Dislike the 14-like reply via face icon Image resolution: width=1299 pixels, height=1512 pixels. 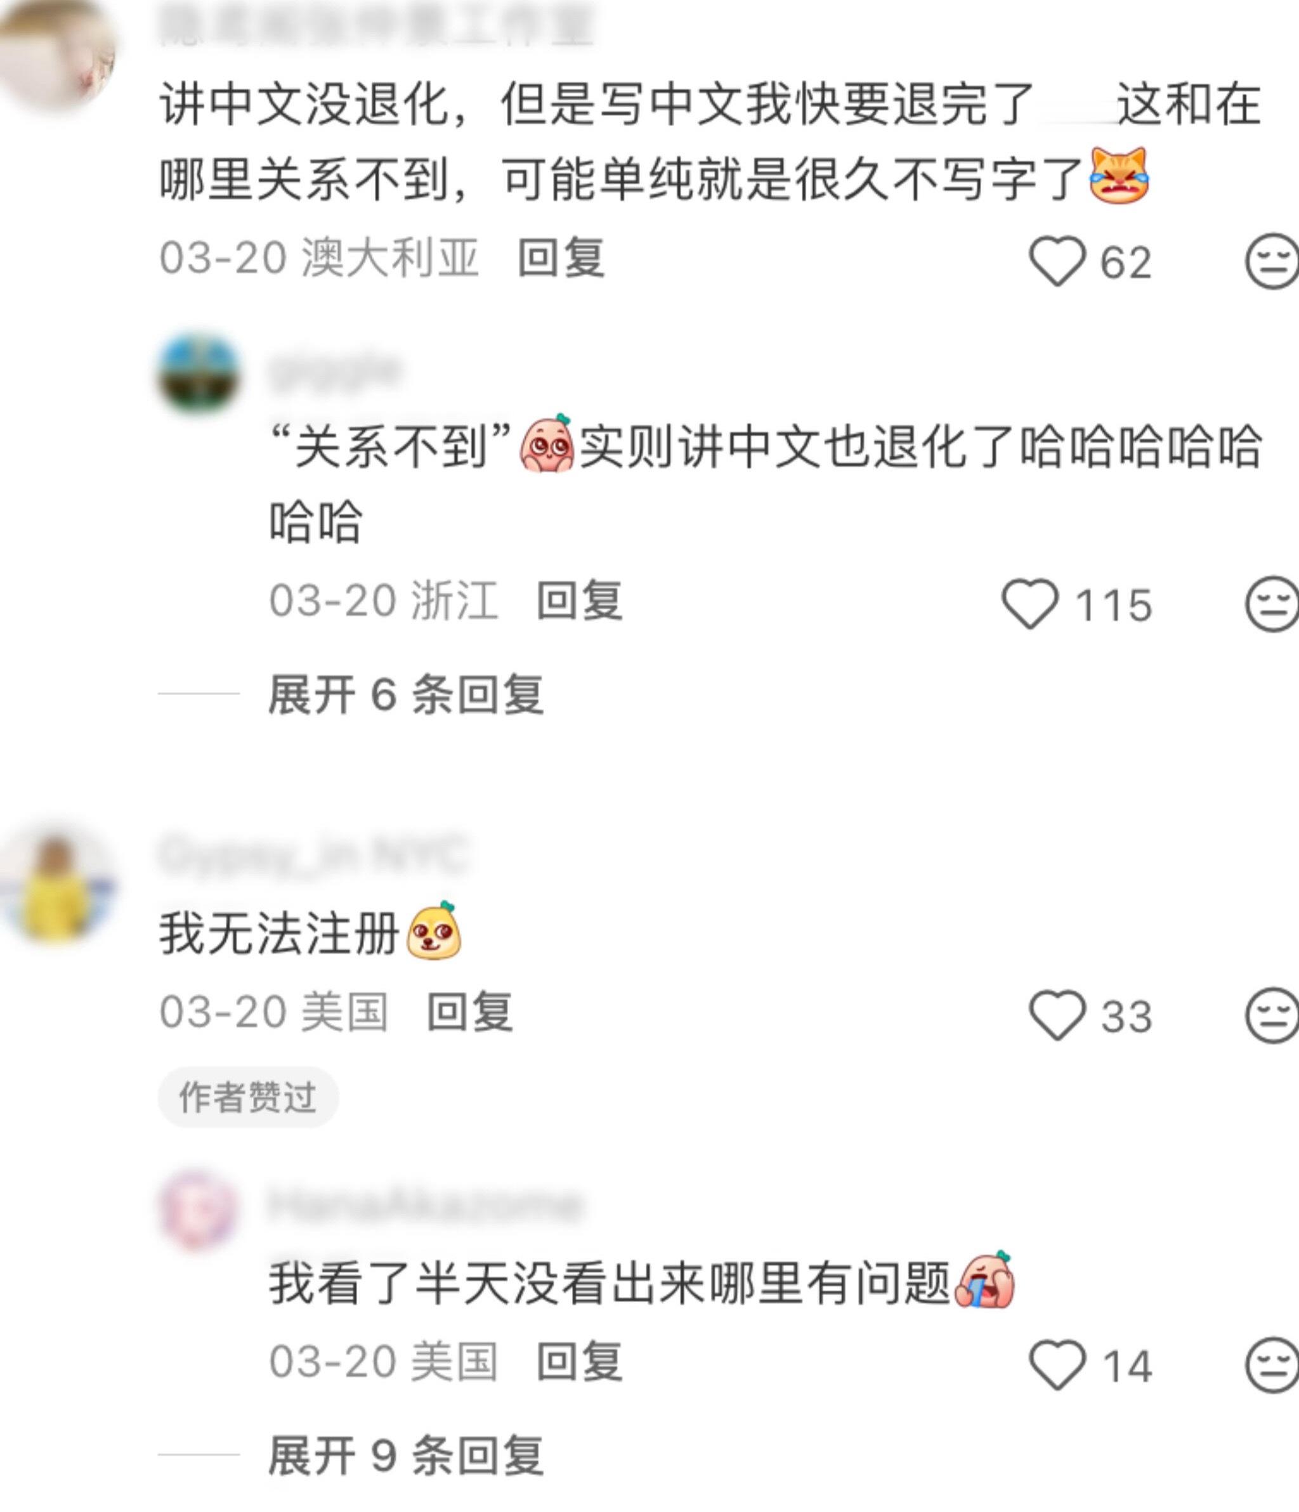(1272, 1365)
